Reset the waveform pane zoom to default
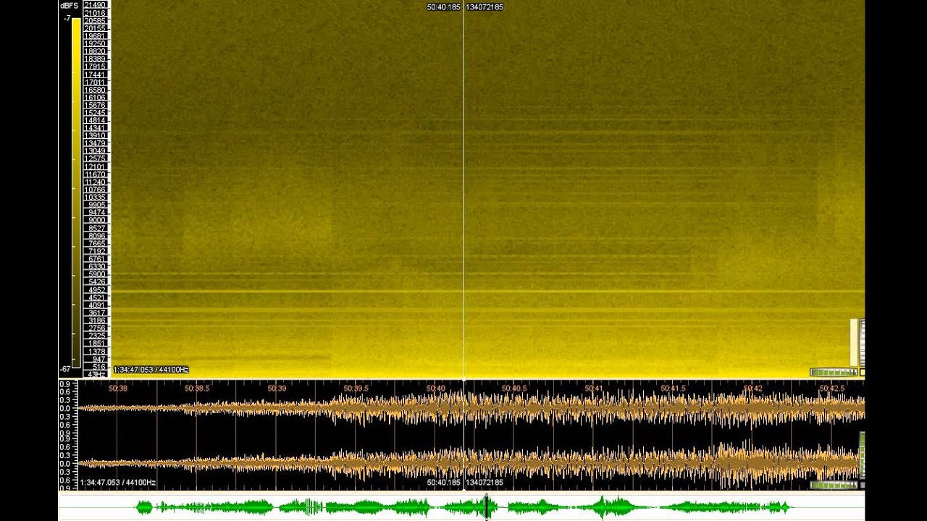927x521 pixels. click(x=862, y=485)
